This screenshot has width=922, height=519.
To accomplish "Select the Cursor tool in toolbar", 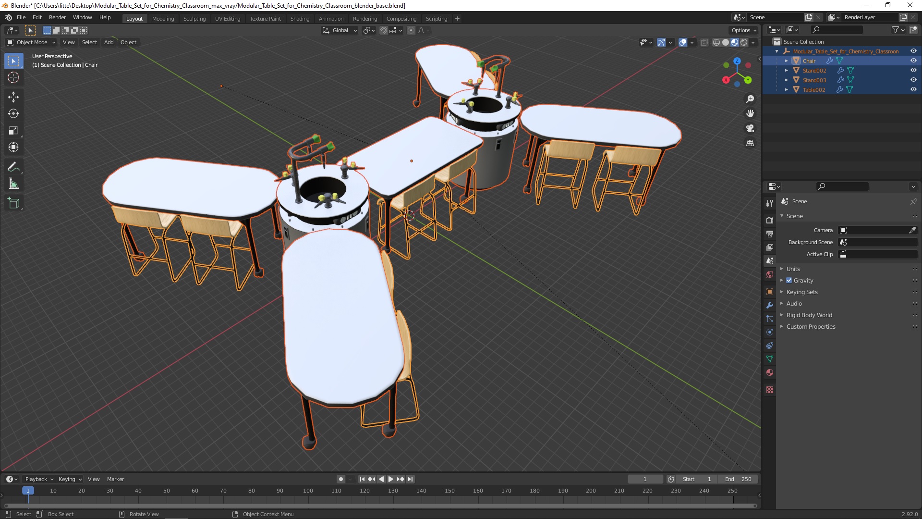I will 13,78.
